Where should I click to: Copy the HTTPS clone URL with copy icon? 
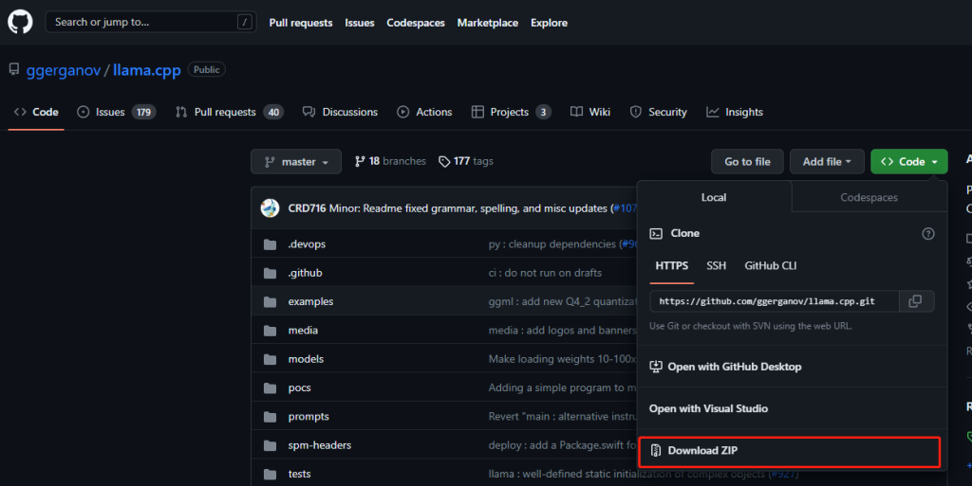click(915, 301)
